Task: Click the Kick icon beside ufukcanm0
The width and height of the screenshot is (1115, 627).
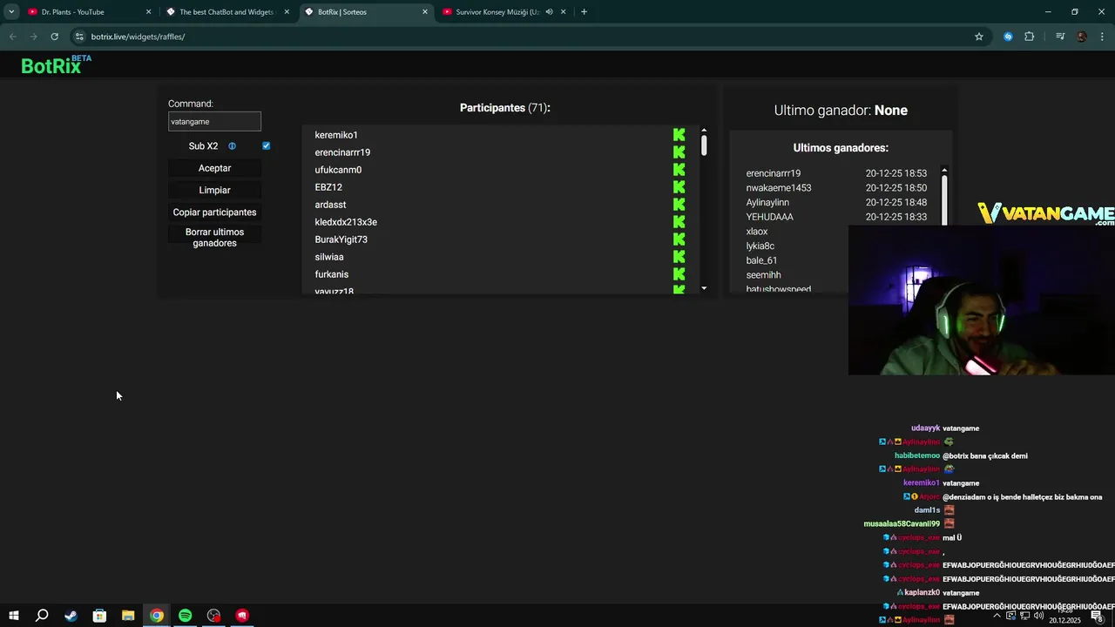Action: (x=679, y=170)
